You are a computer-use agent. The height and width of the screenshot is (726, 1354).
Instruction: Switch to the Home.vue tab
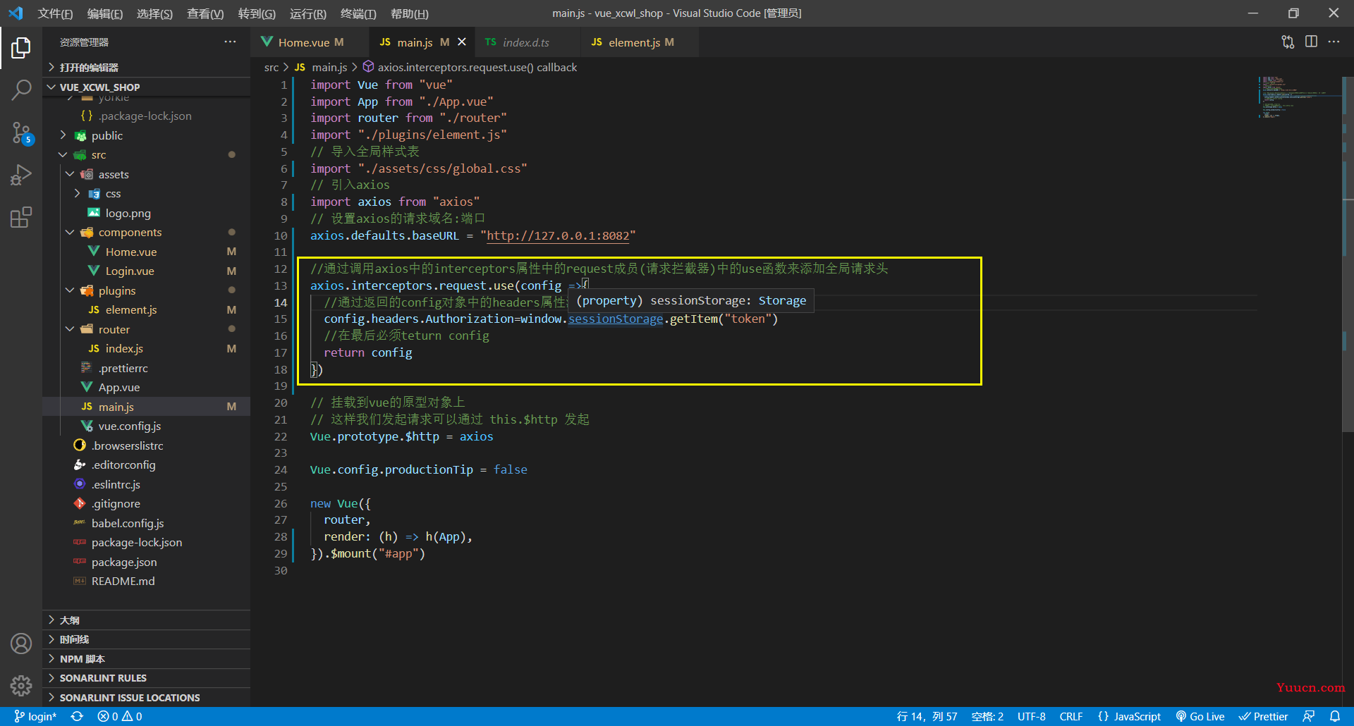(308, 42)
